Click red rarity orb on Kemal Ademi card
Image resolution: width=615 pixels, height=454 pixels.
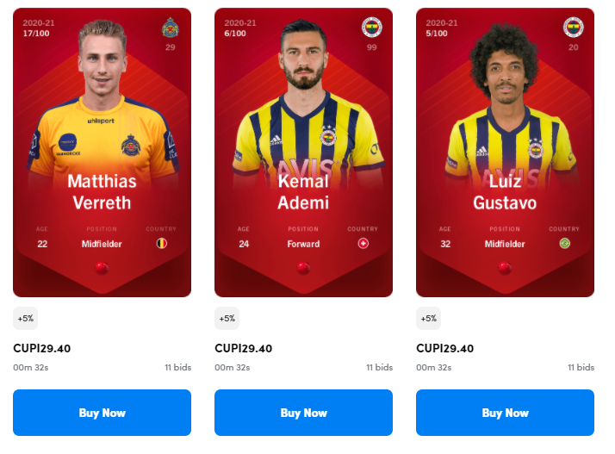(303, 268)
